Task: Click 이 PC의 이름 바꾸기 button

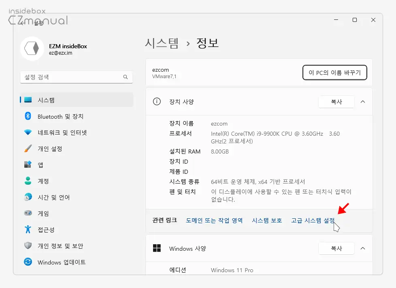Action: click(x=334, y=73)
